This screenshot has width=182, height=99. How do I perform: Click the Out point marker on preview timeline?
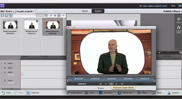click(154, 81)
